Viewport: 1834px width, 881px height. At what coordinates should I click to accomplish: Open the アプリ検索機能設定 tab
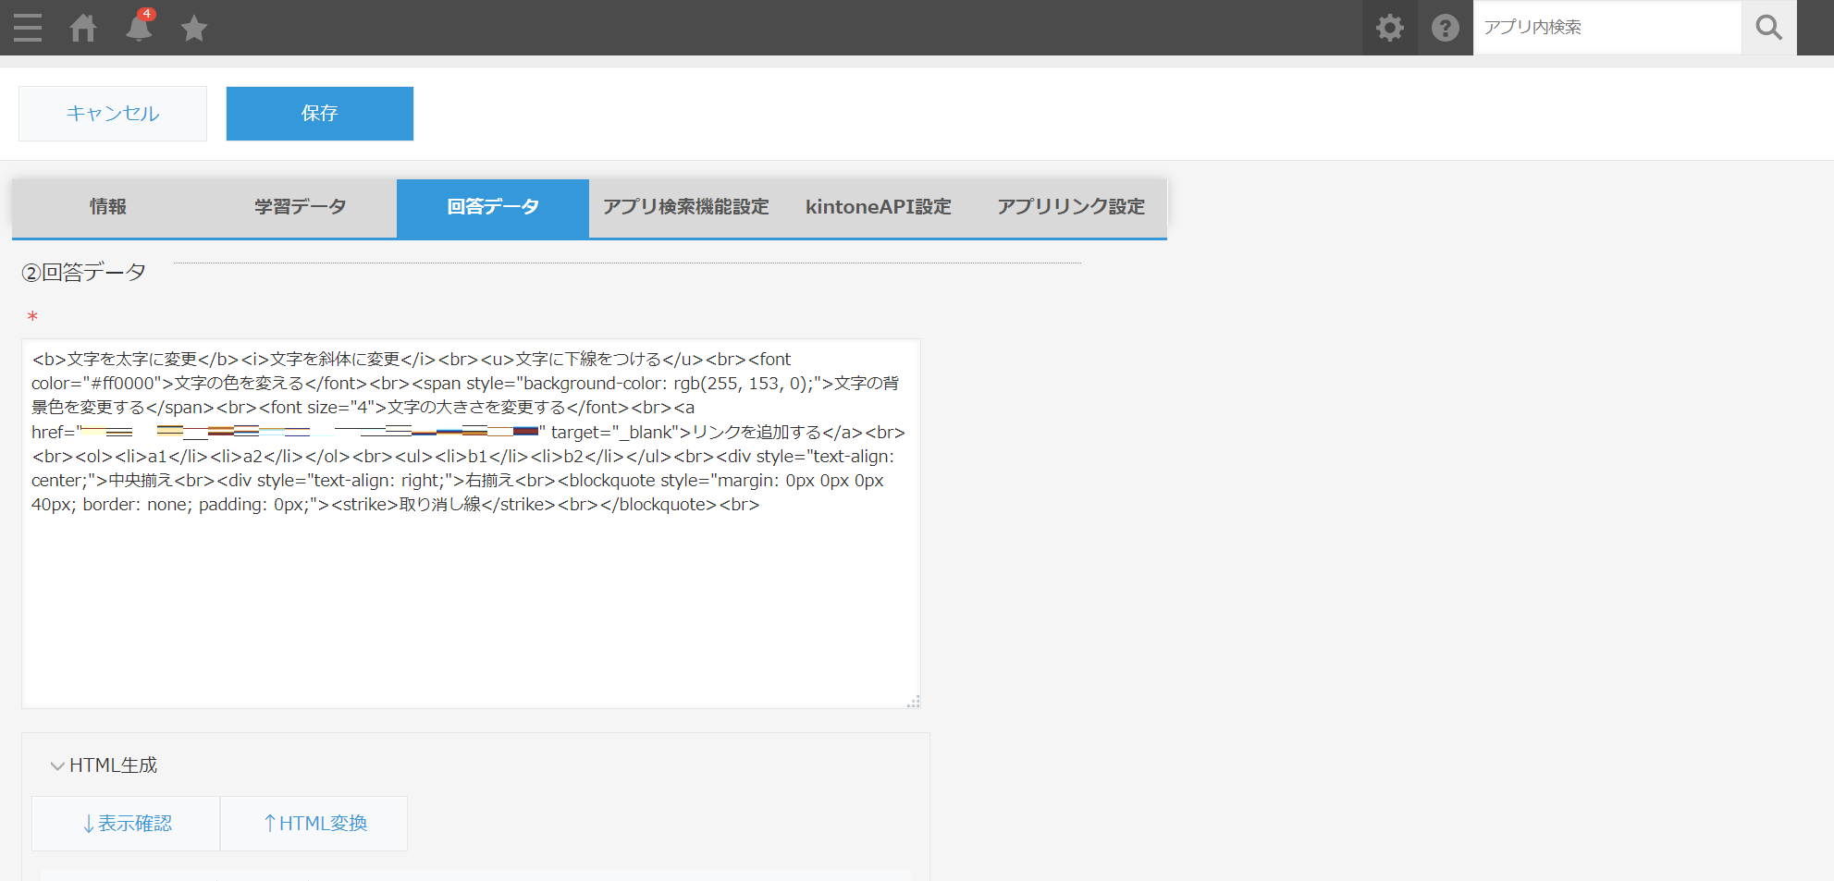tap(685, 207)
